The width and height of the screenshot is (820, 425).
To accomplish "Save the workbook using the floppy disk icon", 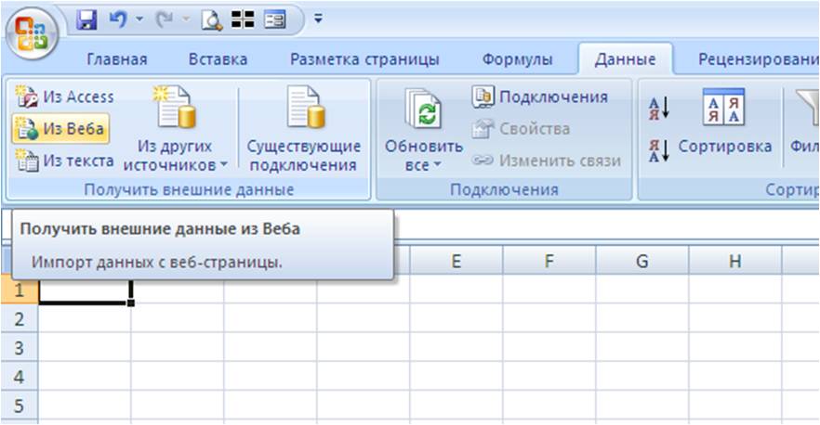I will [86, 20].
